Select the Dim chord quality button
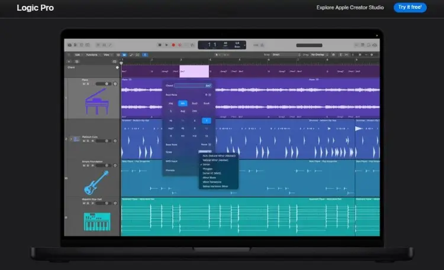The width and height of the screenshot is (444, 270). click(195, 111)
